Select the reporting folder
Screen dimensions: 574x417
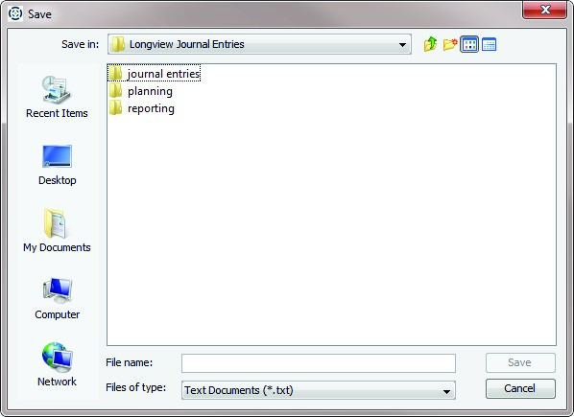pyautogui.click(x=142, y=108)
